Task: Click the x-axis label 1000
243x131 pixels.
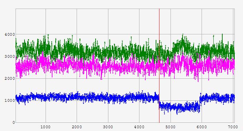Action: (x=46, y=127)
